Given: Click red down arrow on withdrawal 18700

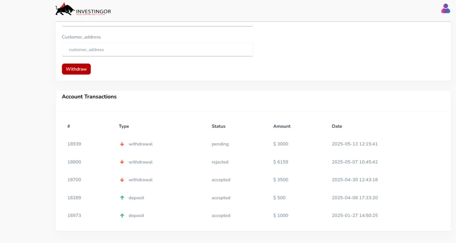Looking at the screenshot, I should (122, 180).
